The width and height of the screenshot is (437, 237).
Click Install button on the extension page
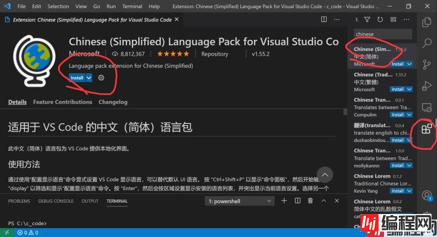click(77, 78)
